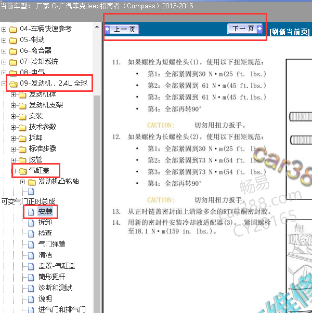Open the 筒形挺杆 document page
The height and width of the screenshot is (313, 312).
point(52,277)
